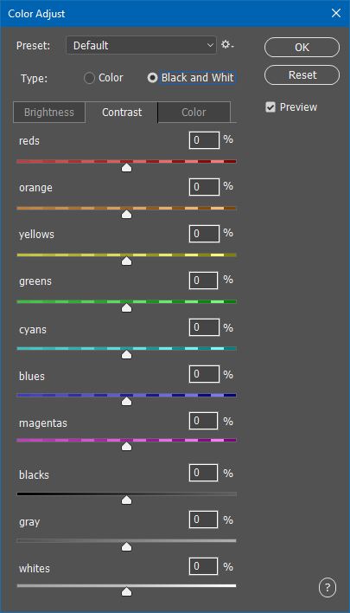Click the reds slider handle
The image size is (350, 613).
click(x=126, y=168)
